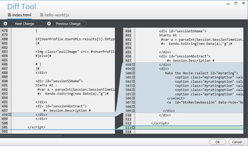Click change marker on right line 499
Viewport: 248px width, 146px height.
pyautogui.click(x=133, y=69)
